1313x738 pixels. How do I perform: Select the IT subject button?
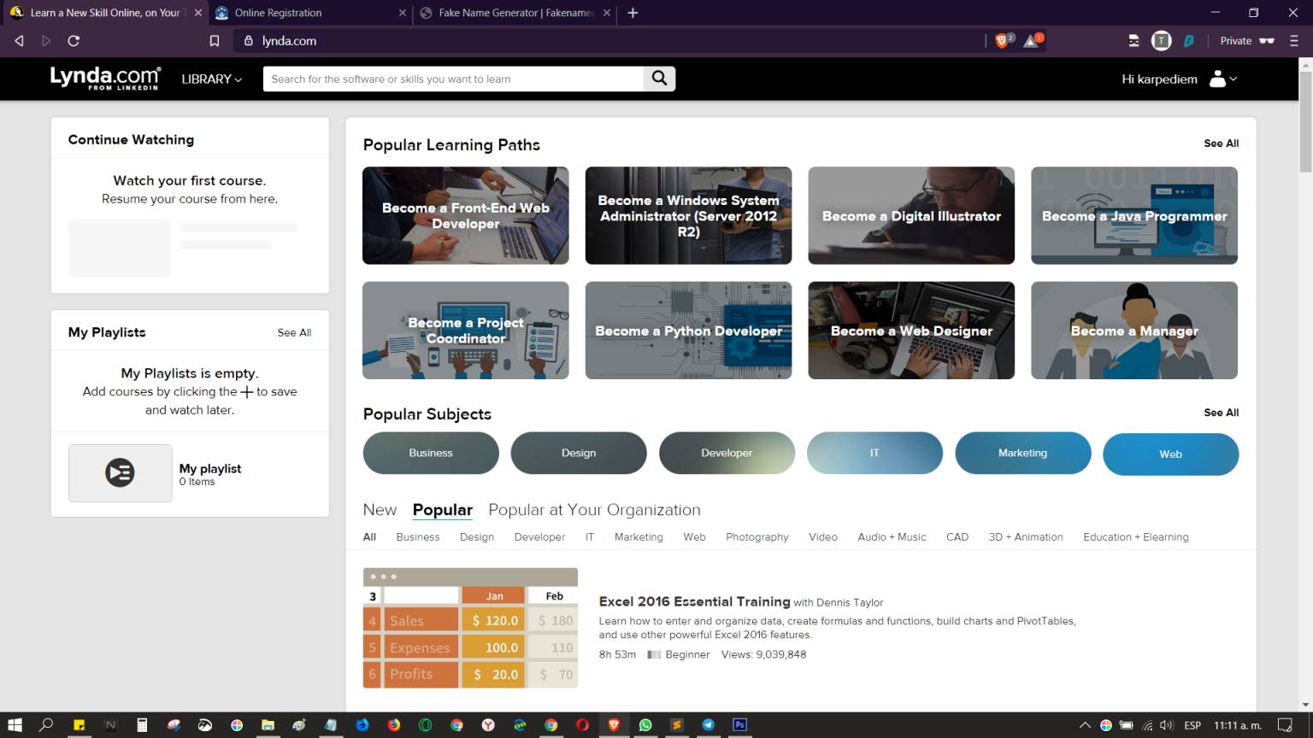pos(874,453)
